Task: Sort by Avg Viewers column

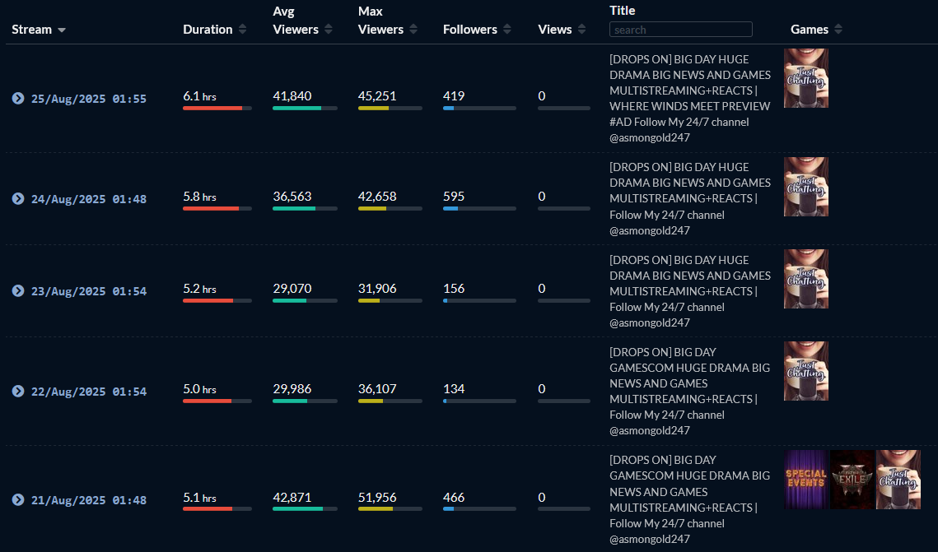Action: tap(302, 30)
